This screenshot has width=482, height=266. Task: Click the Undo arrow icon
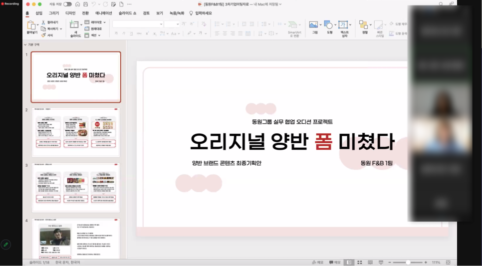tap(93, 4)
